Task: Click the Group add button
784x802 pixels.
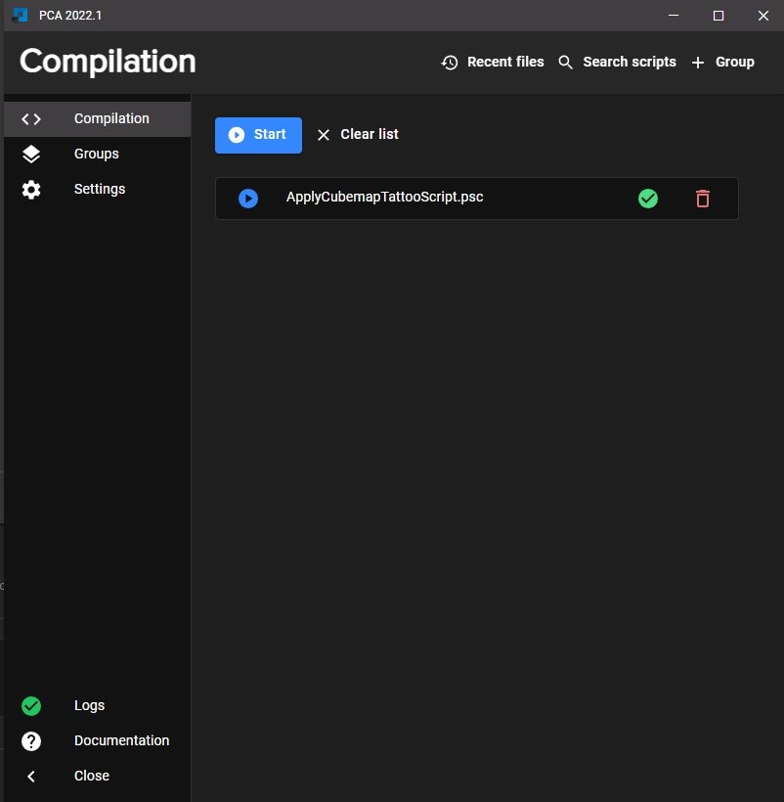Action: click(722, 62)
